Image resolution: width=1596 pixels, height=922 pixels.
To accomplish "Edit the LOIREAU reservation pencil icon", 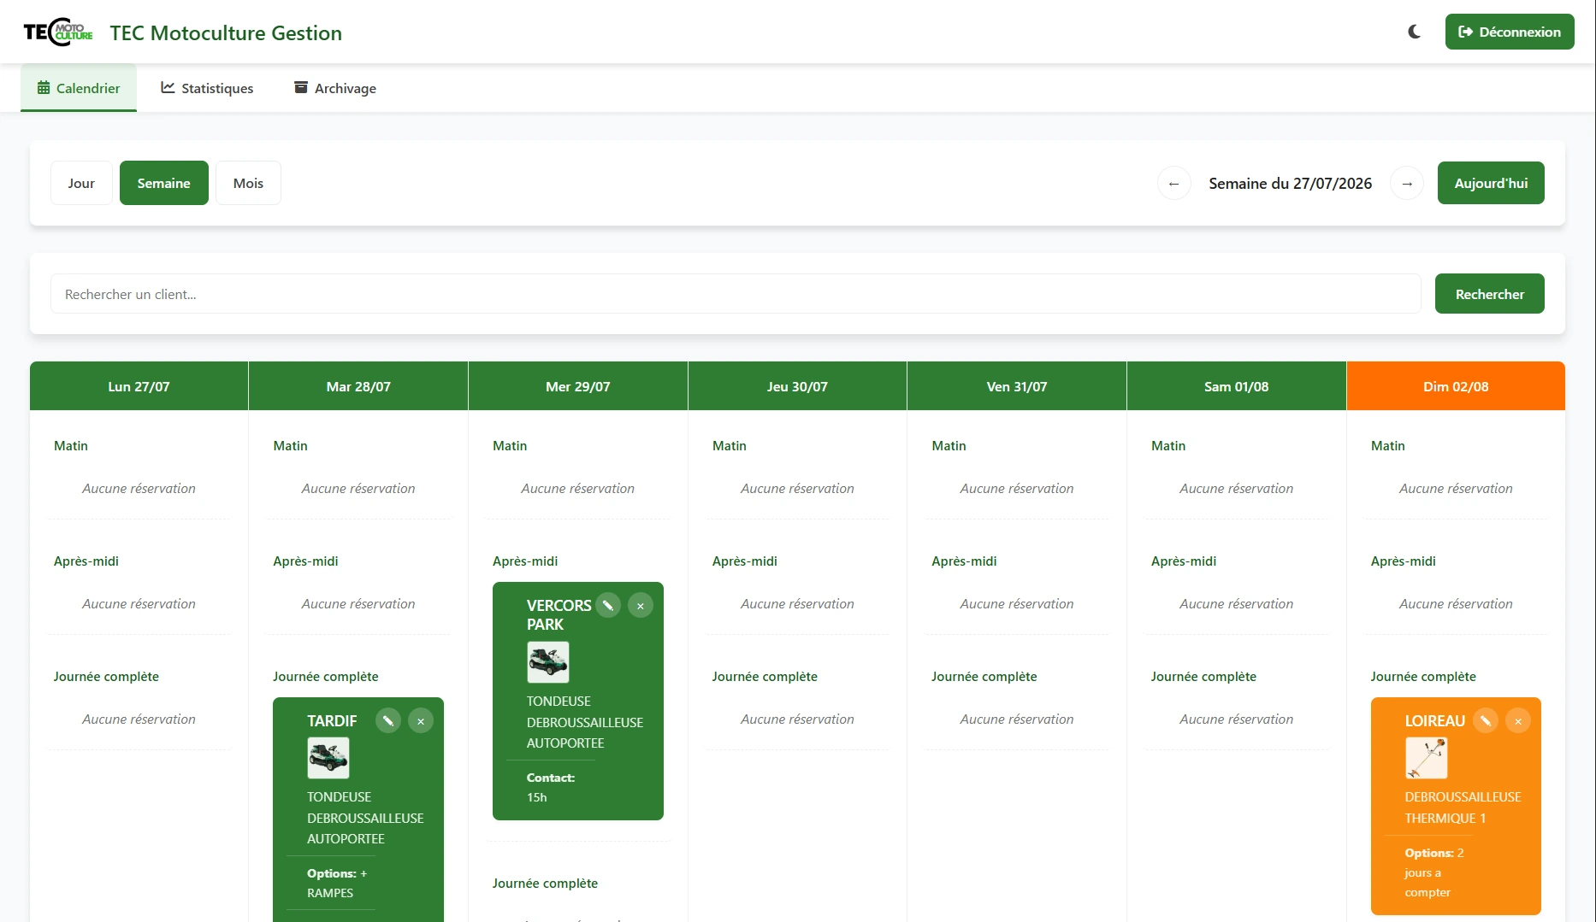I will 1486,721.
